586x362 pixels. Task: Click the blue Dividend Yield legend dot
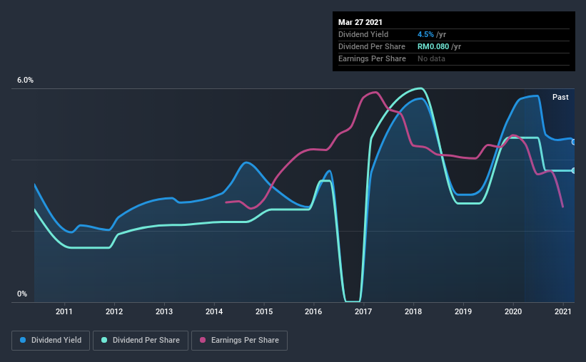click(23, 340)
